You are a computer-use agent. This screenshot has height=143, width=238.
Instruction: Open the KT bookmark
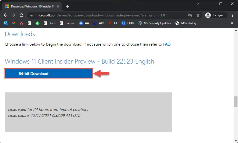click(113, 23)
